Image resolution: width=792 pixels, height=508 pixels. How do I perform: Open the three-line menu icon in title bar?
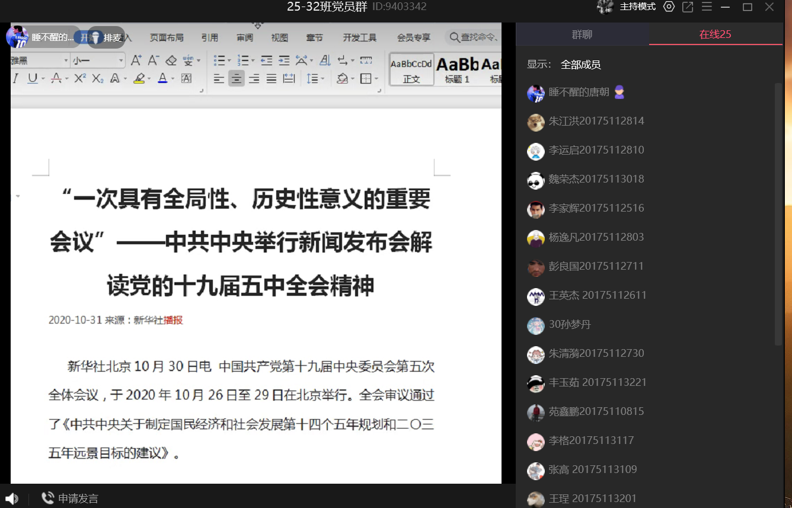coord(707,7)
